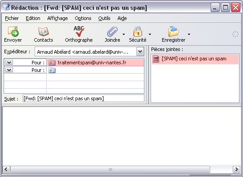243x177 pixels.
Task: Open the Aide menu
Action: [122, 18]
